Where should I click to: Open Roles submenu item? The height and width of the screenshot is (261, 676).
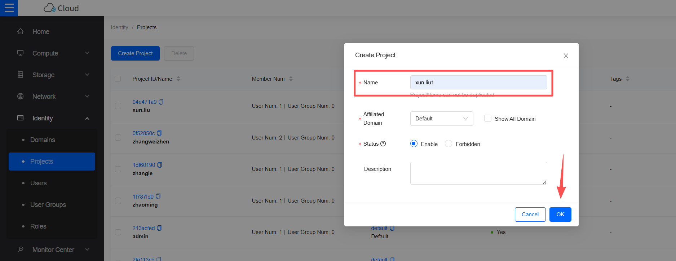click(52, 226)
